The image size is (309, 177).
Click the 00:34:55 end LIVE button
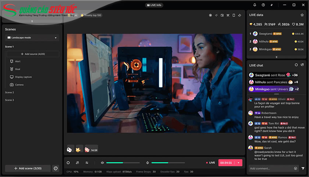(227, 163)
